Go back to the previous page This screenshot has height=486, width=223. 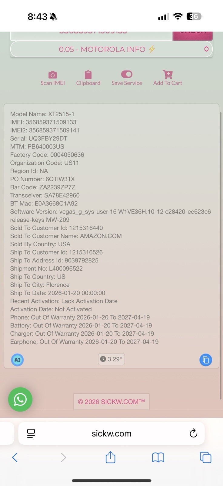15,457
